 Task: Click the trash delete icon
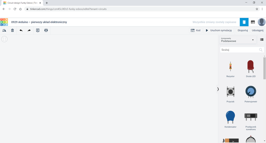tap(12, 30)
